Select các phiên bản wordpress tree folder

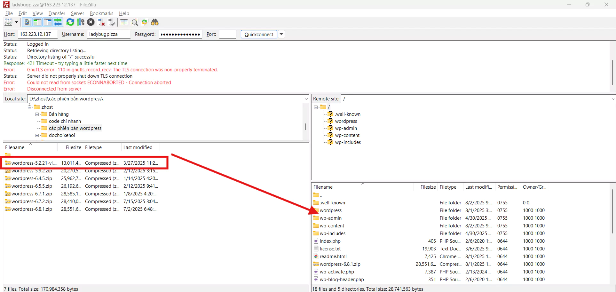click(x=75, y=128)
